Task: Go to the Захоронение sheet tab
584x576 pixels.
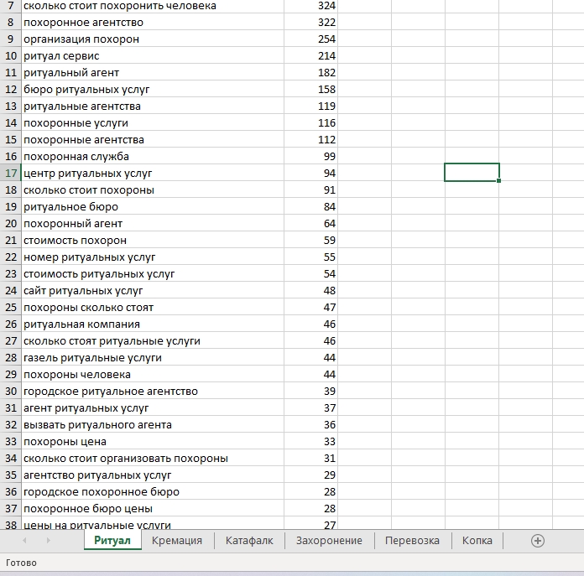Action: 329,541
